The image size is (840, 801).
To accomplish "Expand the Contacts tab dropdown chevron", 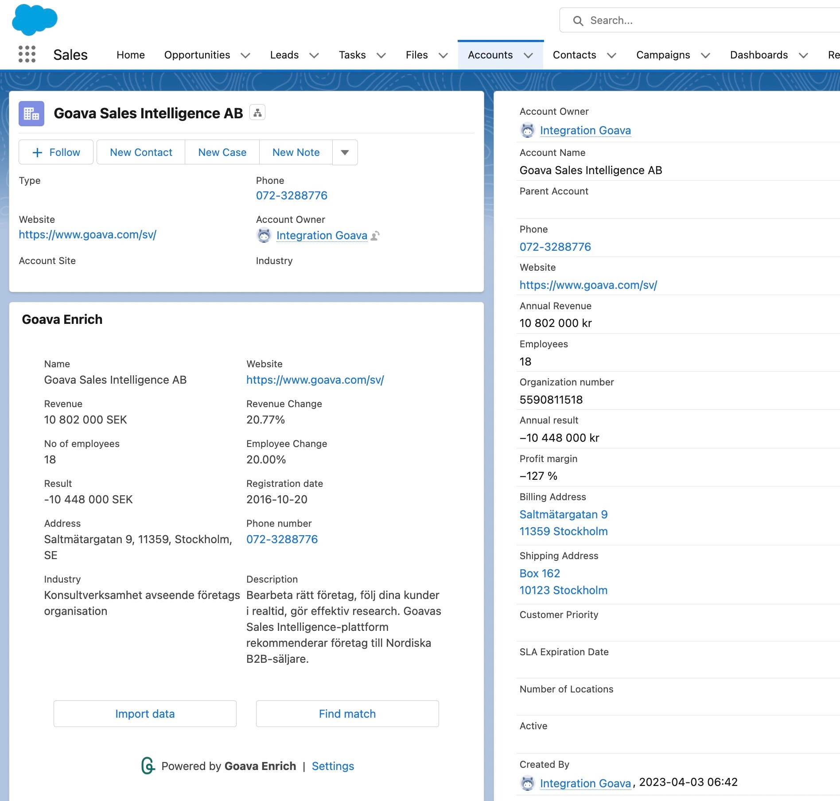I will [x=611, y=55].
